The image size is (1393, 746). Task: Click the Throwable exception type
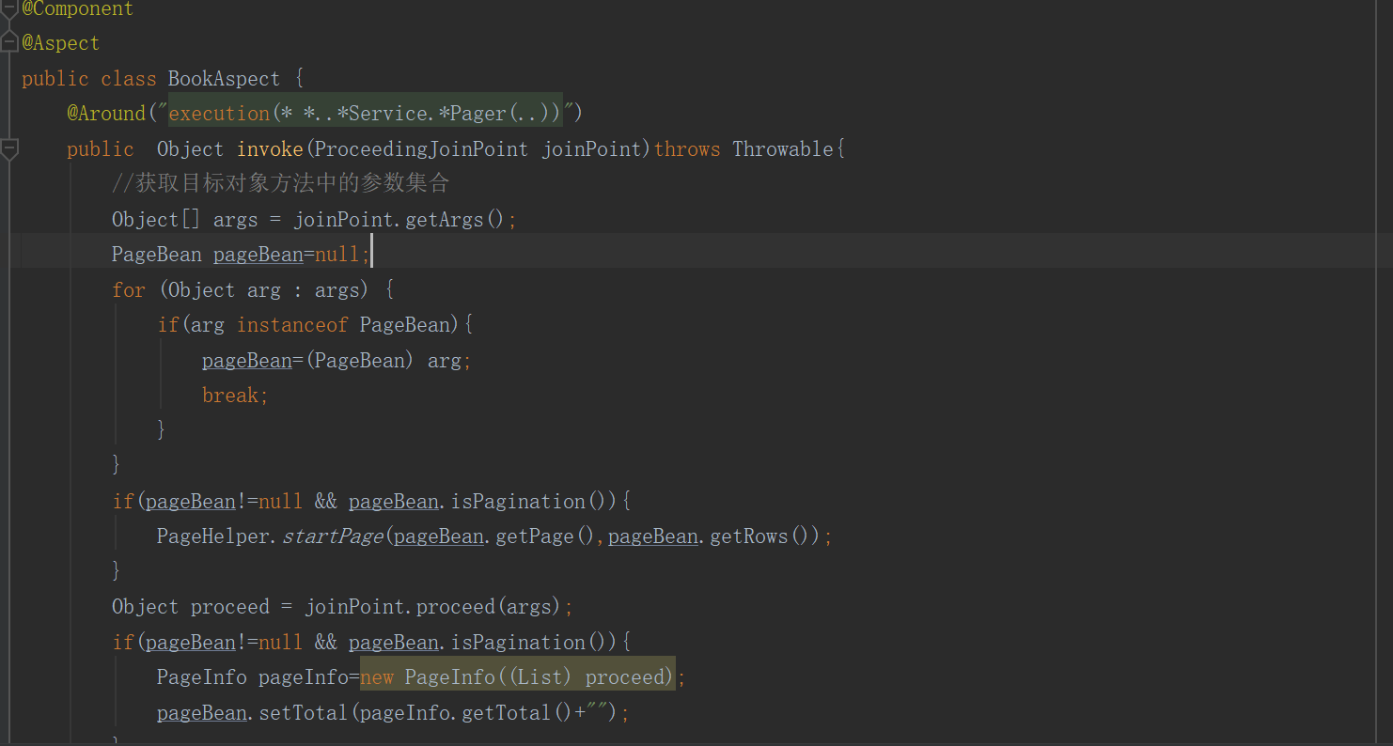tap(784, 149)
